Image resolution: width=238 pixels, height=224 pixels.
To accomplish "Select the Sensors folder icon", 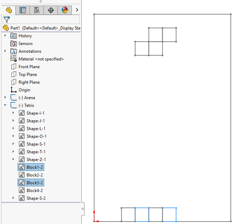I will tap(14, 44).
